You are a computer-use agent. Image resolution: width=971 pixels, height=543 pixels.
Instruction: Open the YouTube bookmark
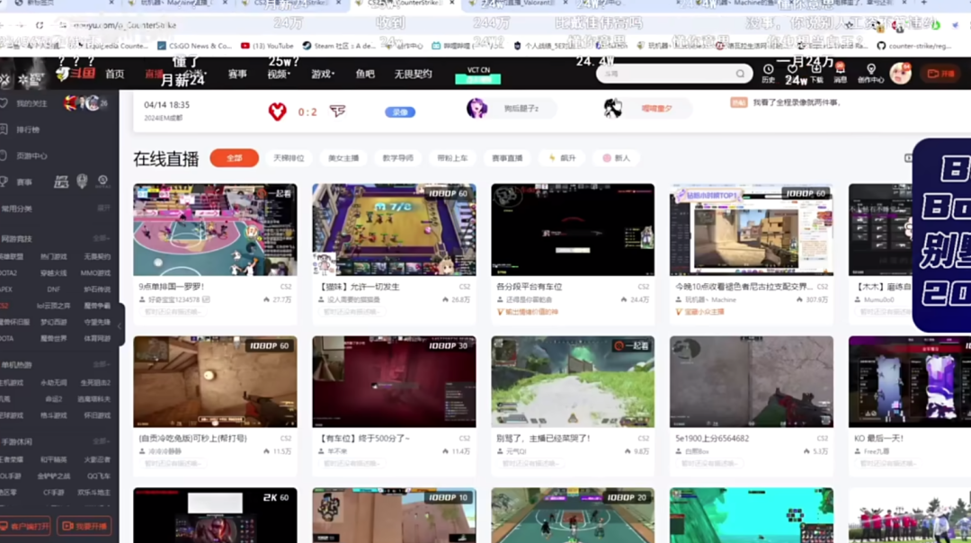click(267, 45)
